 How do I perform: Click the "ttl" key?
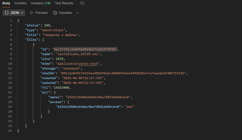(x=45, y=87)
